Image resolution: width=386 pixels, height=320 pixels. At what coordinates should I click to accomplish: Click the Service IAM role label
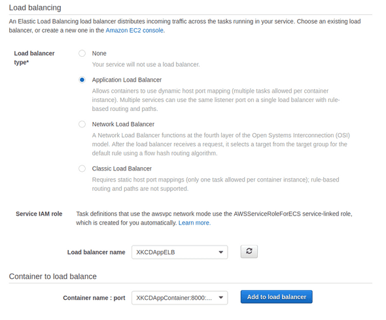[x=39, y=214]
